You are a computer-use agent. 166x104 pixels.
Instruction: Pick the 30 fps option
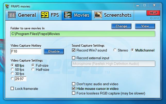click(18, 74)
